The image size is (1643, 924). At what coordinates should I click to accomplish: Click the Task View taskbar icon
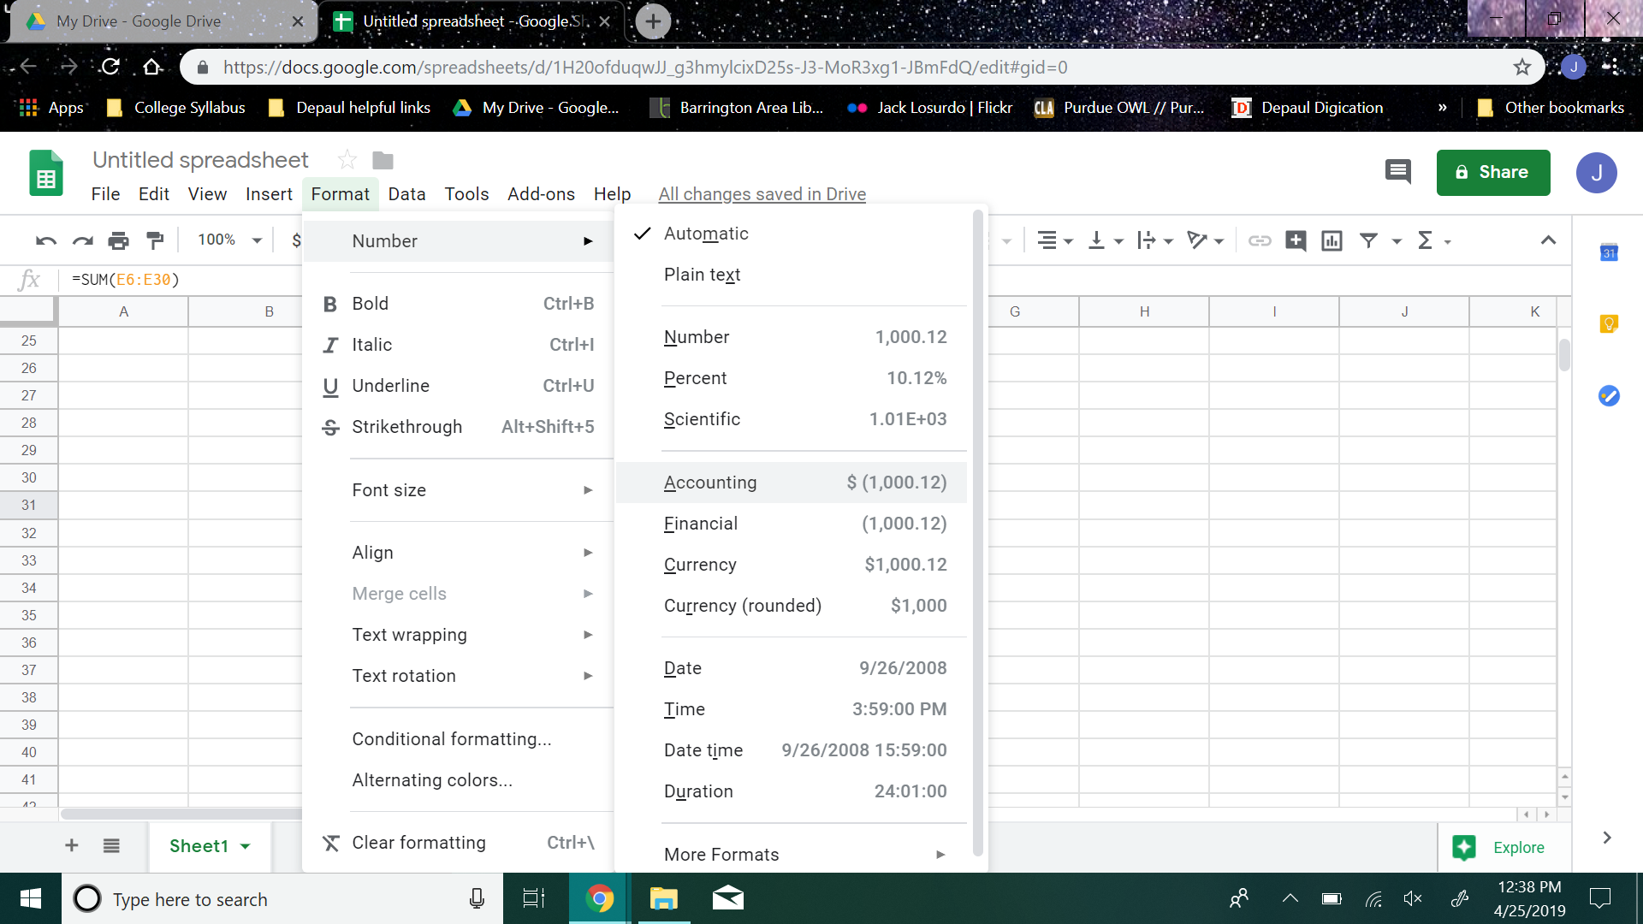534,898
